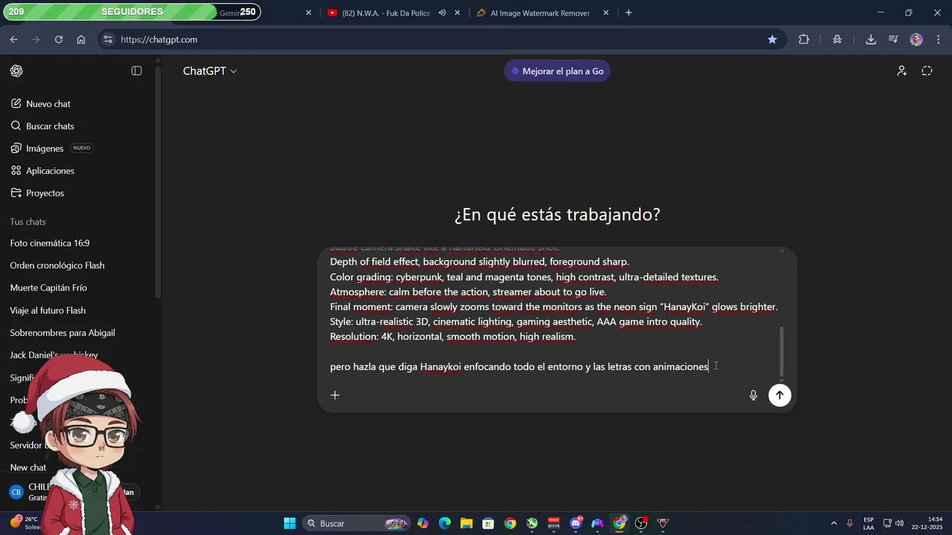
Task: Open Discord from the taskbar
Action: coord(576,523)
